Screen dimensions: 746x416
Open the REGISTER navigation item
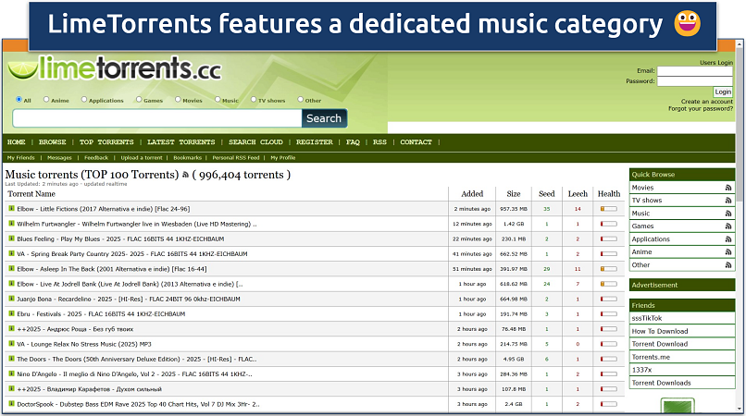tap(315, 142)
